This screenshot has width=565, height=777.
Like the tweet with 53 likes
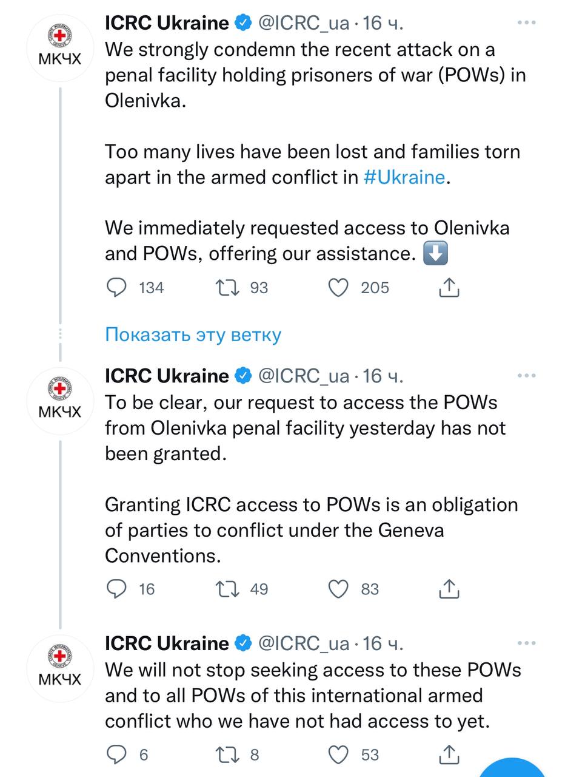pos(338,755)
